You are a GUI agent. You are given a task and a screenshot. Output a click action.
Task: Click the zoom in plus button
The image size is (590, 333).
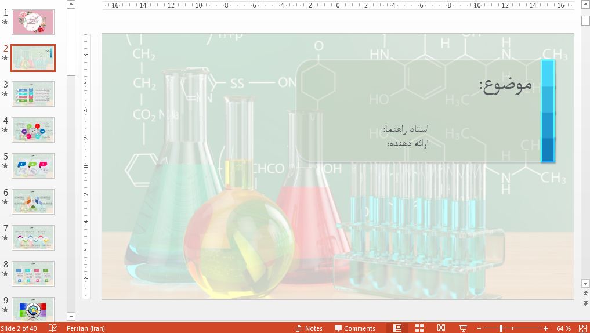[x=545, y=328]
